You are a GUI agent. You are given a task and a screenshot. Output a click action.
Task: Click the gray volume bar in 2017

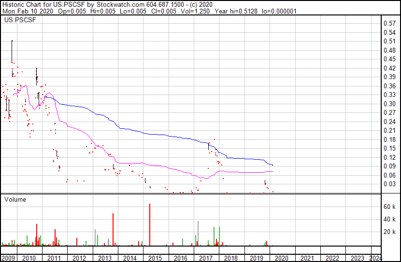[x=198, y=234]
